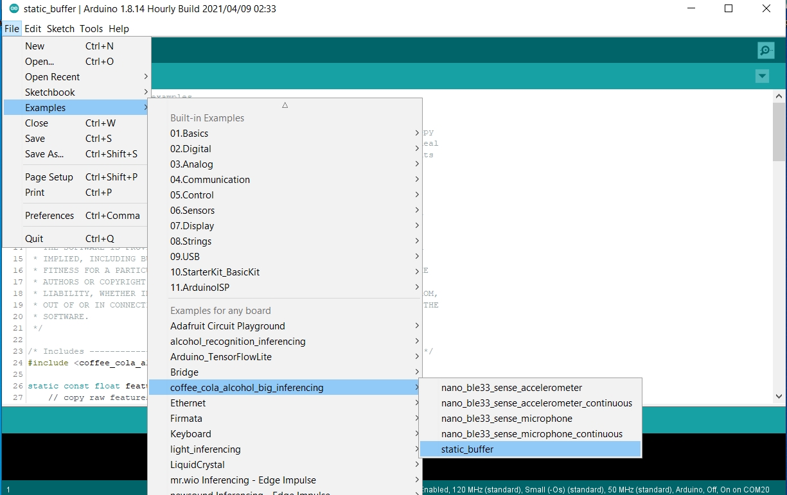Open the tab options dropdown arrow
Screen dimensions: 787x495
pyautogui.click(x=762, y=76)
